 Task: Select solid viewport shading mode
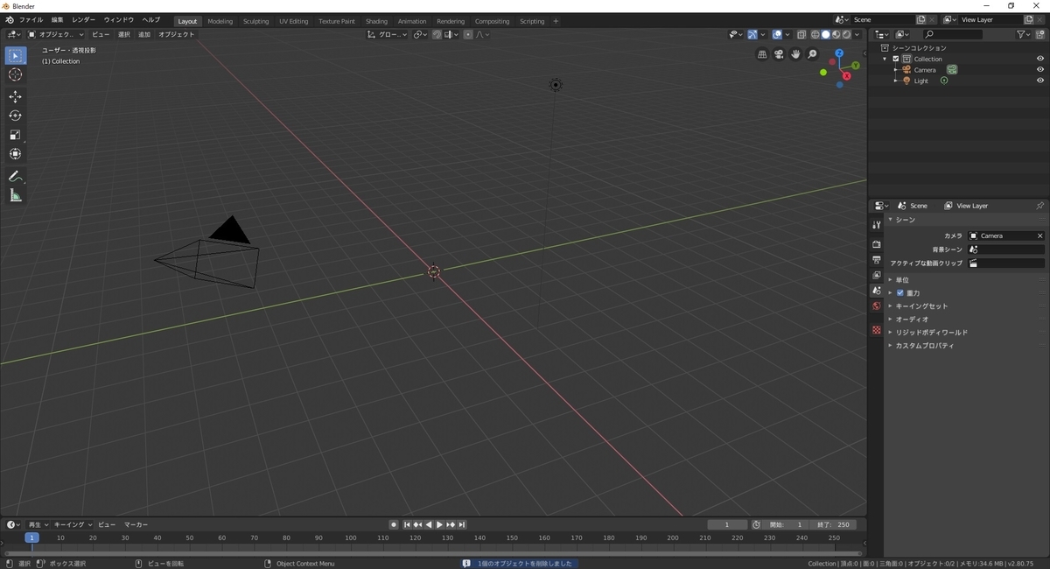pyautogui.click(x=825, y=35)
